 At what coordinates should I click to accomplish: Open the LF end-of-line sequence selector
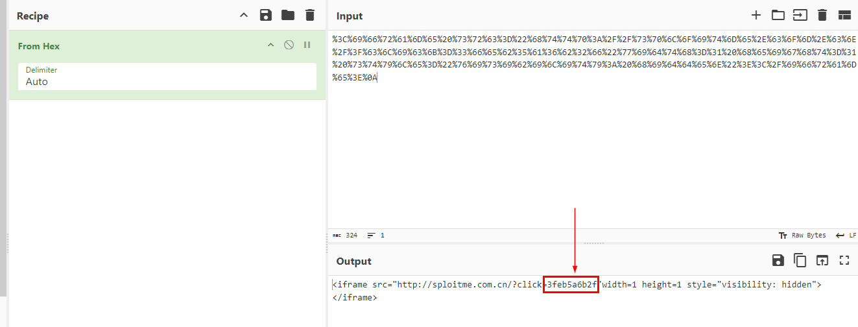[846, 236]
